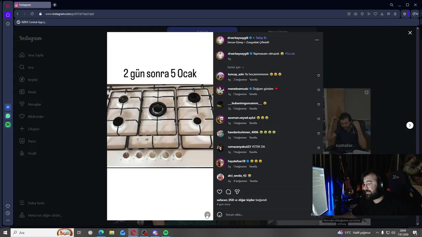Open Discord from the taskbar
Screen dimensions: 422x237
(x=155, y=233)
